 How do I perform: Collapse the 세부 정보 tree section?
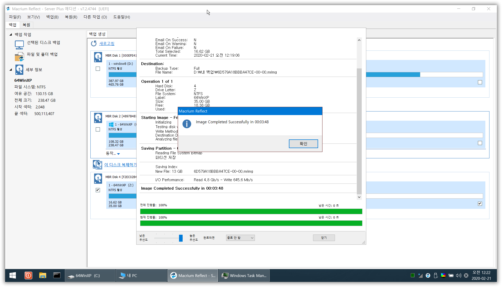[11, 70]
